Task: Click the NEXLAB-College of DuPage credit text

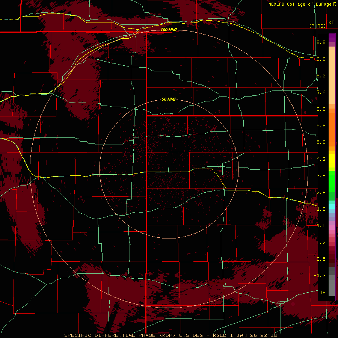Action: pyautogui.click(x=302, y=4)
